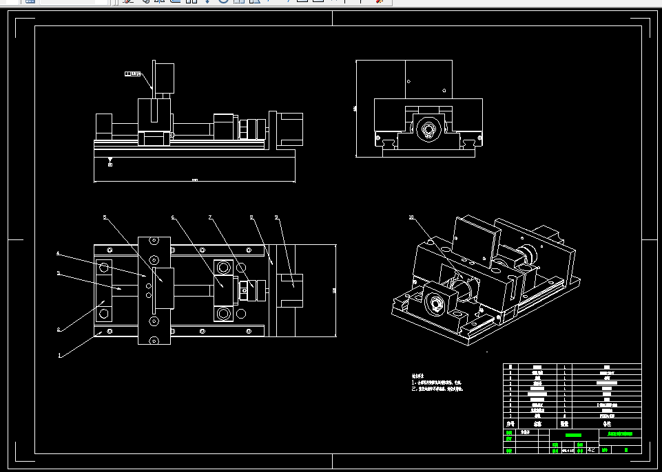Select balloon number 6 above the top view

pyautogui.click(x=173, y=217)
